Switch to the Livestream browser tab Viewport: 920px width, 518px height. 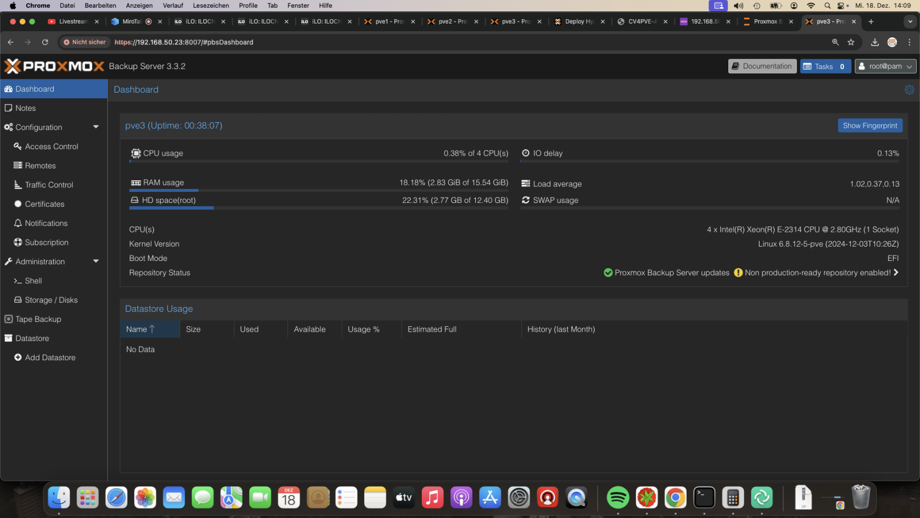click(73, 21)
